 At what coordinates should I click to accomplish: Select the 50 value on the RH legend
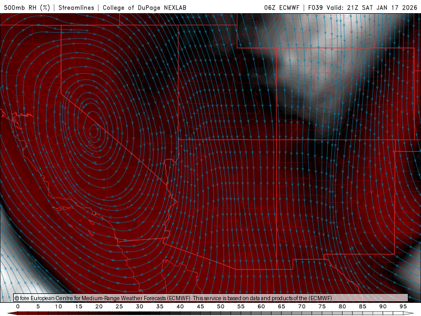pyautogui.click(x=220, y=307)
